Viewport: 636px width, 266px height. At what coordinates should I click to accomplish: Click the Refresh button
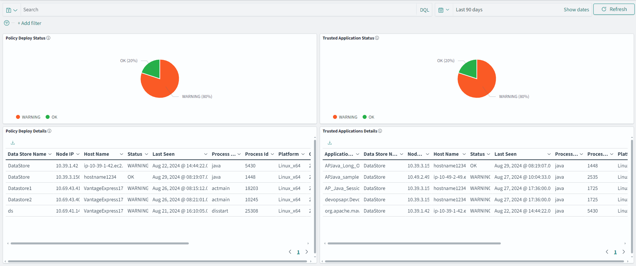614,9
